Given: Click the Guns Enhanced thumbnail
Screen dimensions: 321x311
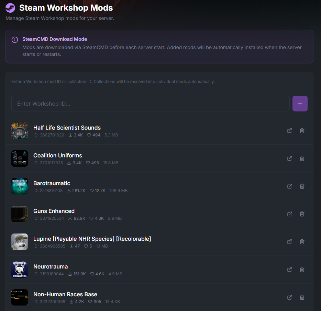Looking at the screenshot, I should (x=20, y=214).
